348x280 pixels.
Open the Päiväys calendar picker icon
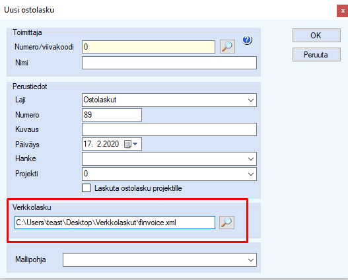(x=131, y=144)
